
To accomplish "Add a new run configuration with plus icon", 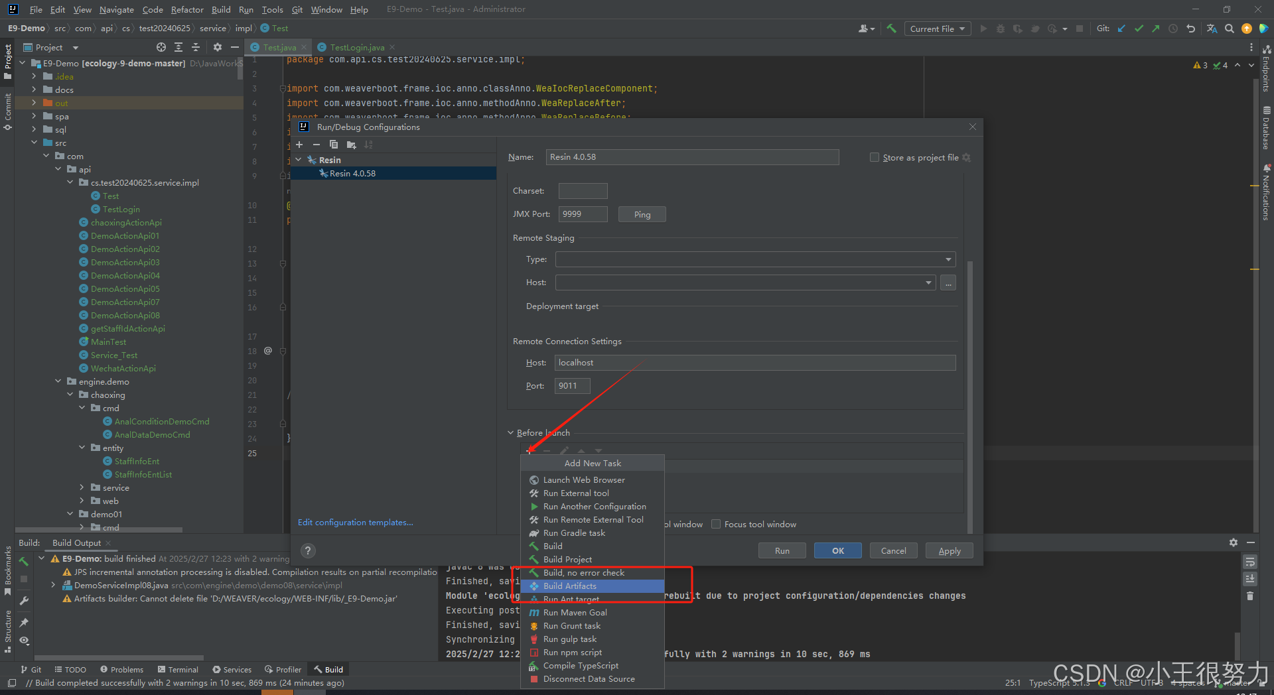I will tap(299, 145).
